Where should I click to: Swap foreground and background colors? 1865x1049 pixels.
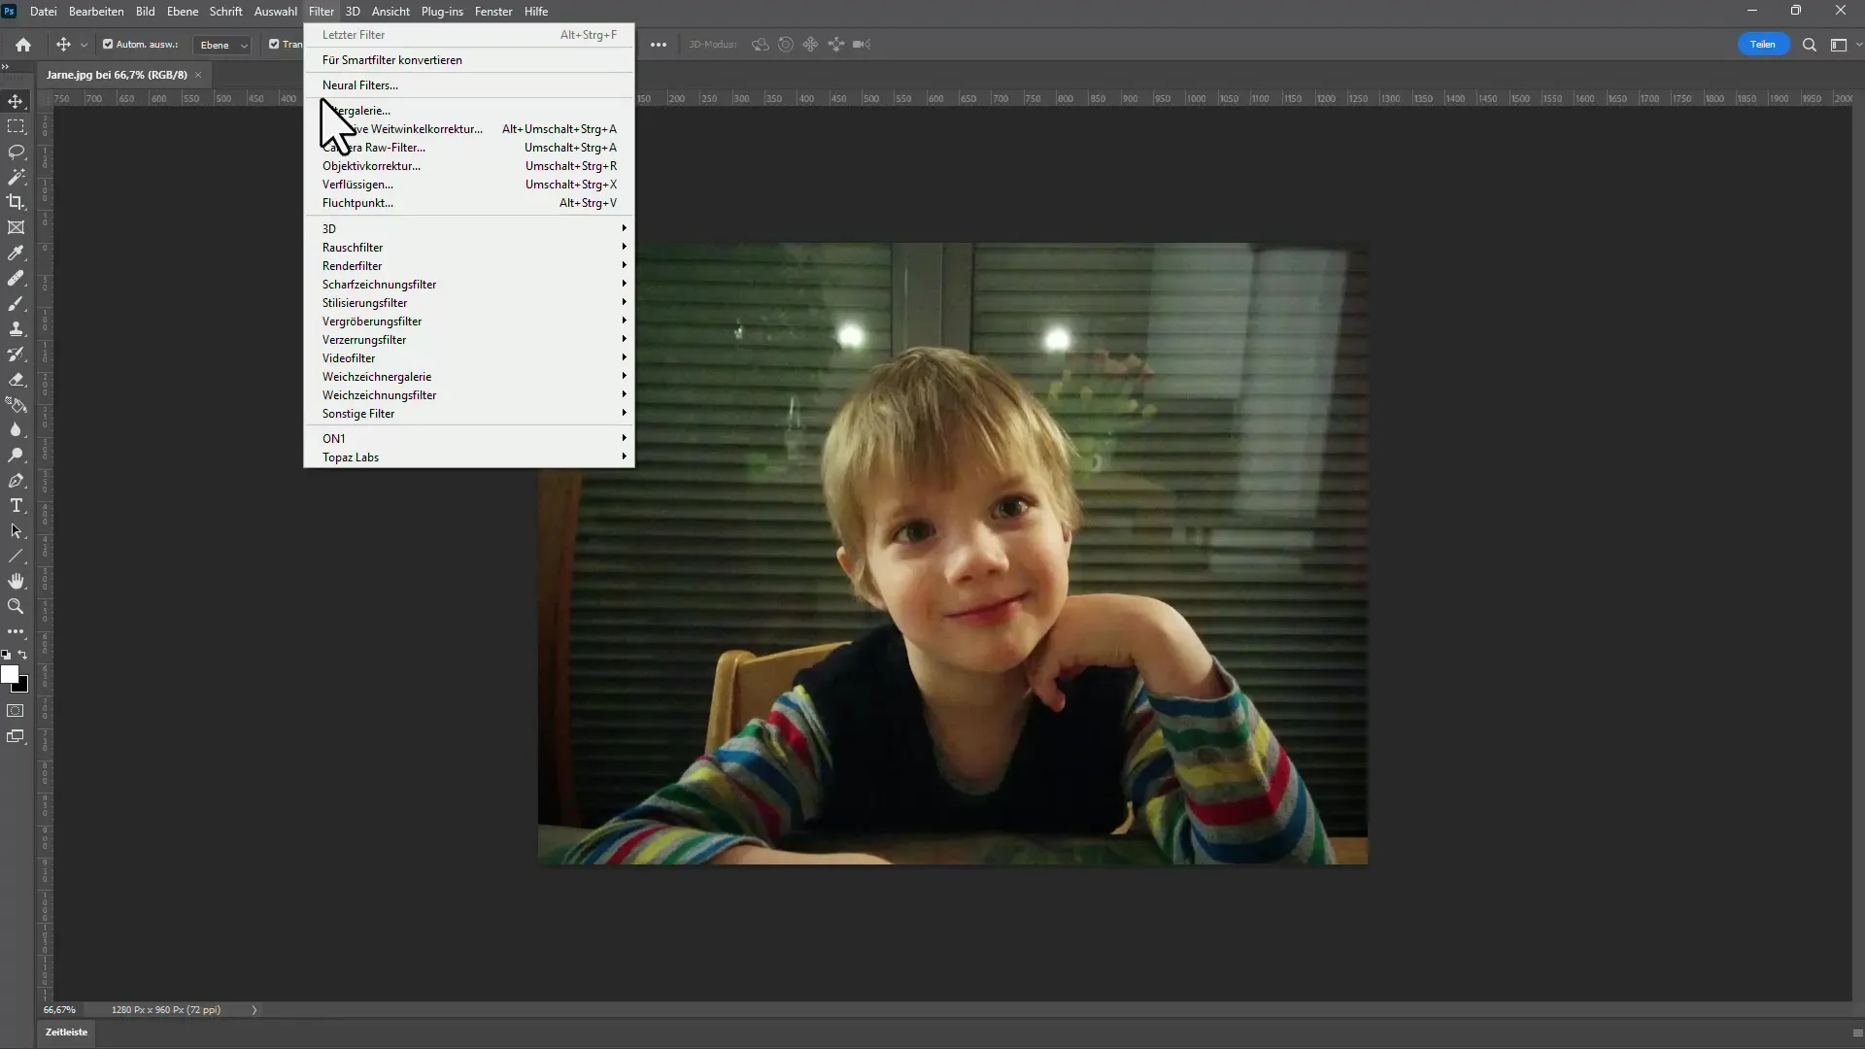23,656
